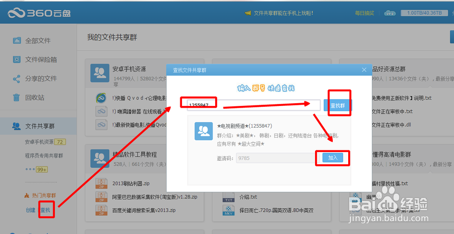Click the 1.00TB/40.36TB storage bar
The width and height of the screenshot is (454, 234).
point(424,13)
